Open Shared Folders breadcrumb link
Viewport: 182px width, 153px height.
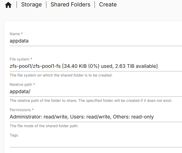pyautogui.click(x=70, y=5)
